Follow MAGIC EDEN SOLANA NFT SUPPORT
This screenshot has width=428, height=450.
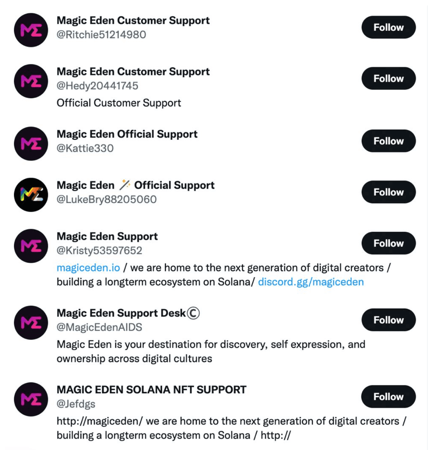tap(388, 397)
